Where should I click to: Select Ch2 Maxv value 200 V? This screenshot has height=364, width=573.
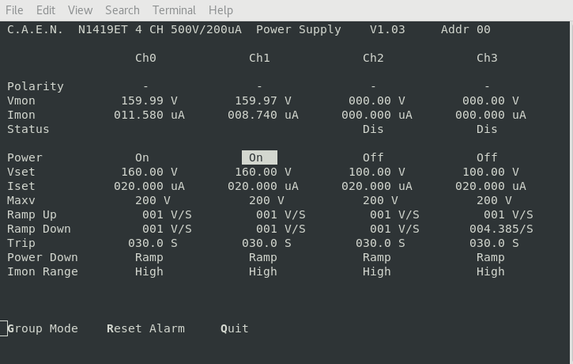[x=380, y=200]
